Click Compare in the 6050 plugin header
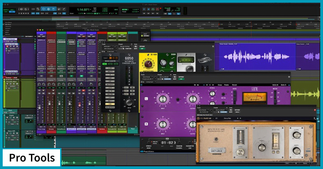This screenshot has width=323, height=169. click(128, 49)
